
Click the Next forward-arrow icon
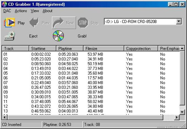[58, 23]
